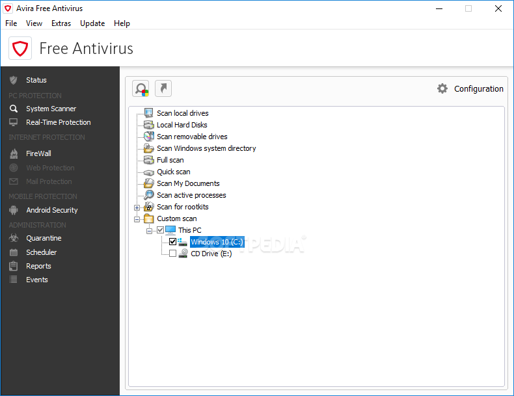The width and height of the screenshot is (514, 396).
Task: Collapse the Custom scan node
Action: pyautogui.click(x=137, y=219)
